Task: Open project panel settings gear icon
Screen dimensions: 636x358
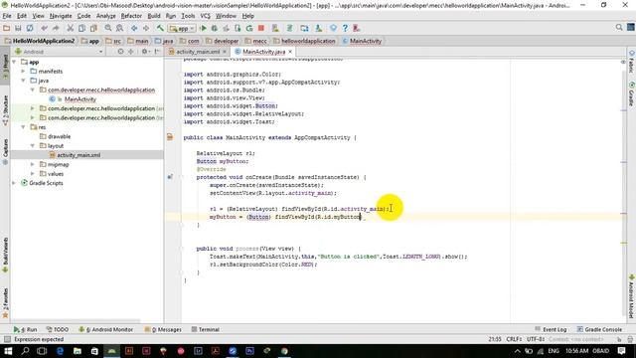Action: [x=144, y=52]
